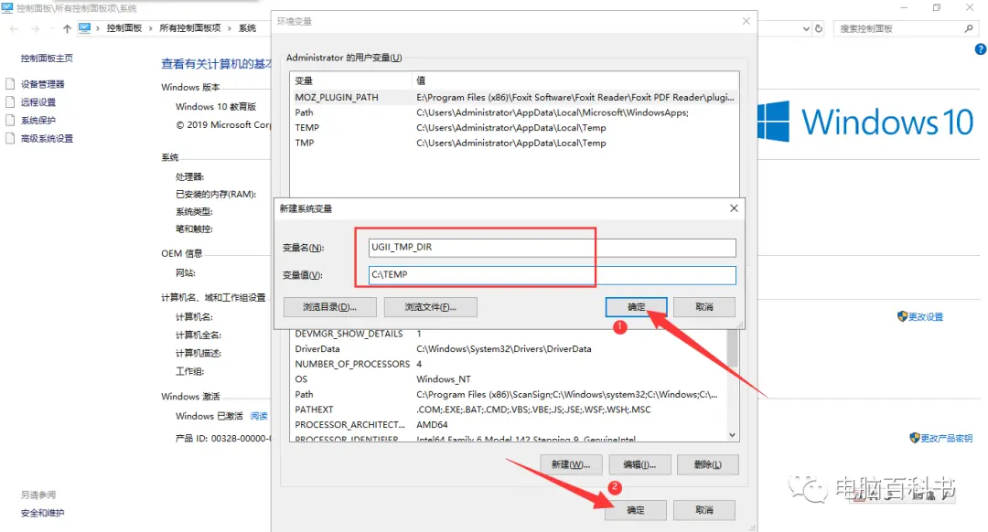988x532 pixels.
Task: Click the computer icon in the address bar
Action: tap(84, 28)
